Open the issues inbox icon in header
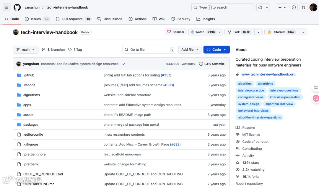319x186 pixels. click(x=294, y=7)
